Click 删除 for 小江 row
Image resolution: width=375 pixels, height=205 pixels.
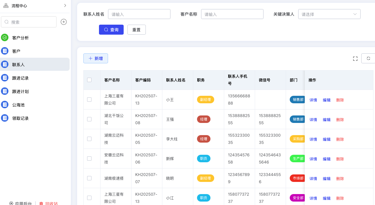point(340,198)
